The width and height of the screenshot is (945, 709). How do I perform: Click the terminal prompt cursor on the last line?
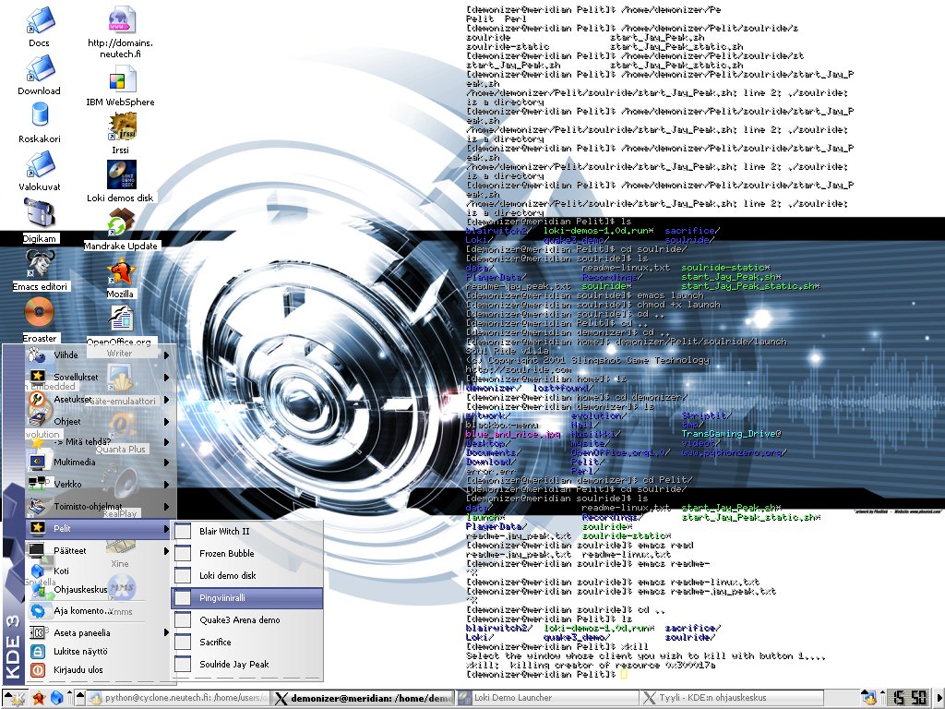point(623,675)
